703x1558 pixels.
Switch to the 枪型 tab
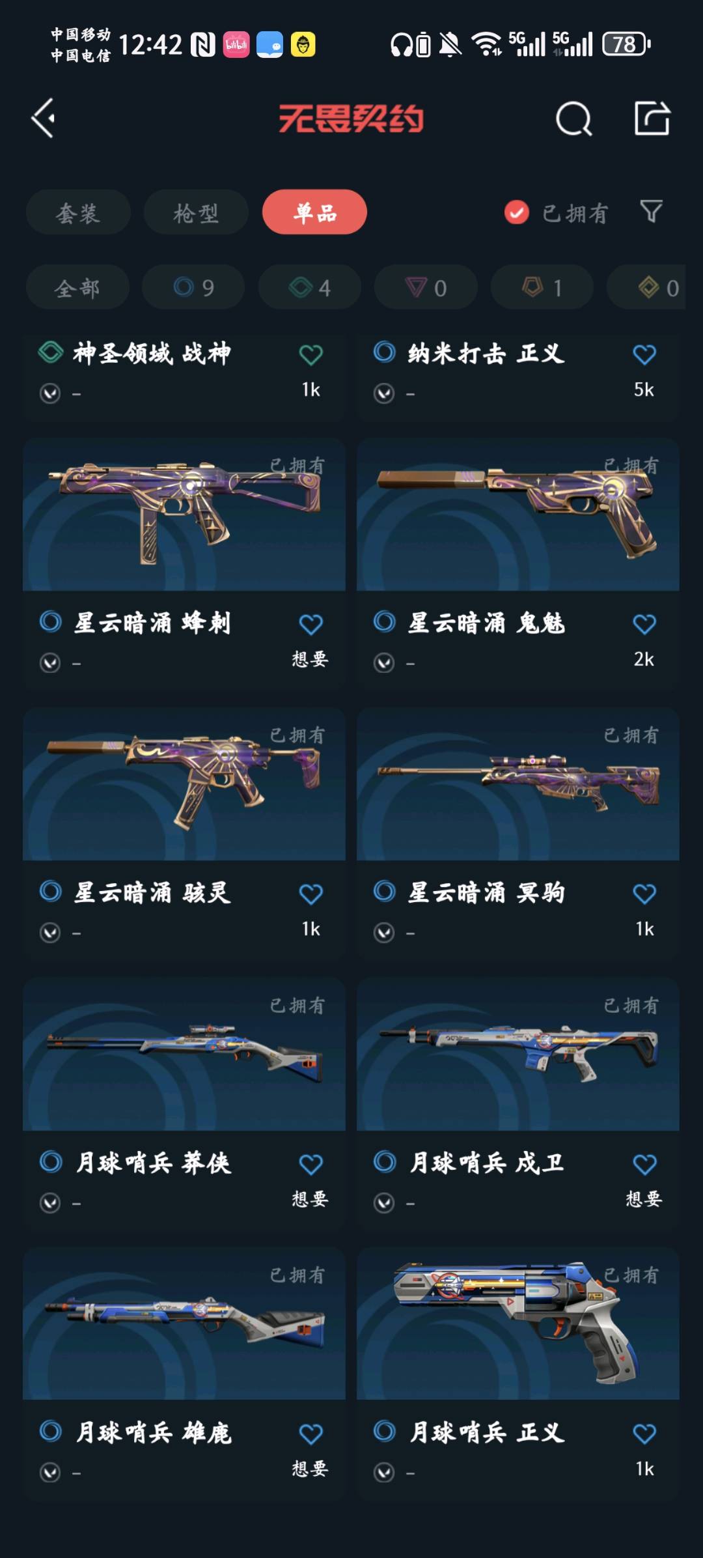pyautogui.click(x=196, y=212)
